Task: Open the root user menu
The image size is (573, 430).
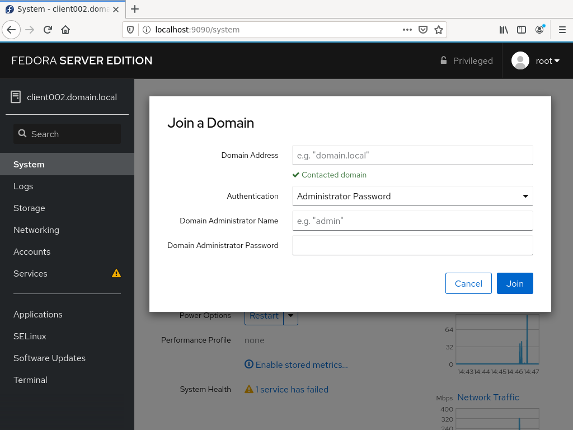Action: [x=536, y=60]
